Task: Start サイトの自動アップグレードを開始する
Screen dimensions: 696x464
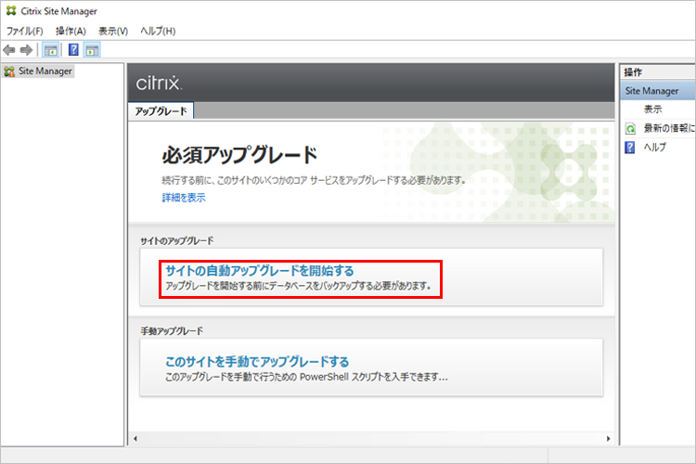Action: (259, 271)
